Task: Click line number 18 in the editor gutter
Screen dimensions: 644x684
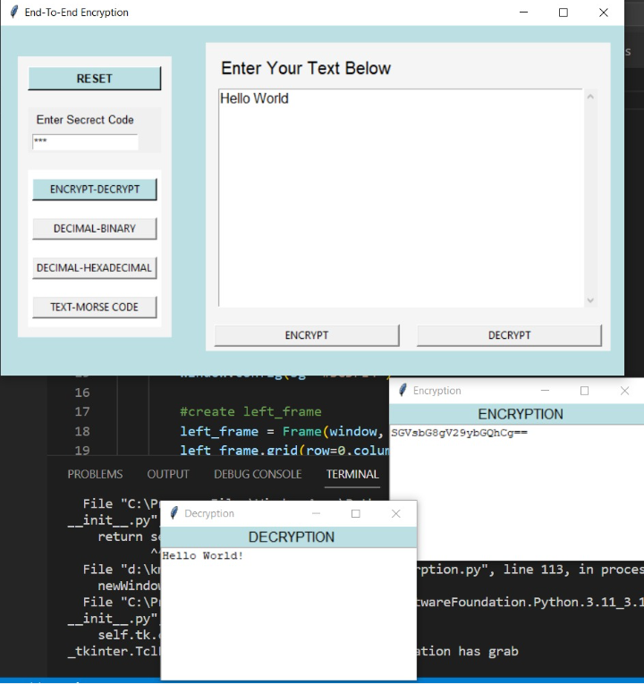Action: click(x=82, y=432)
